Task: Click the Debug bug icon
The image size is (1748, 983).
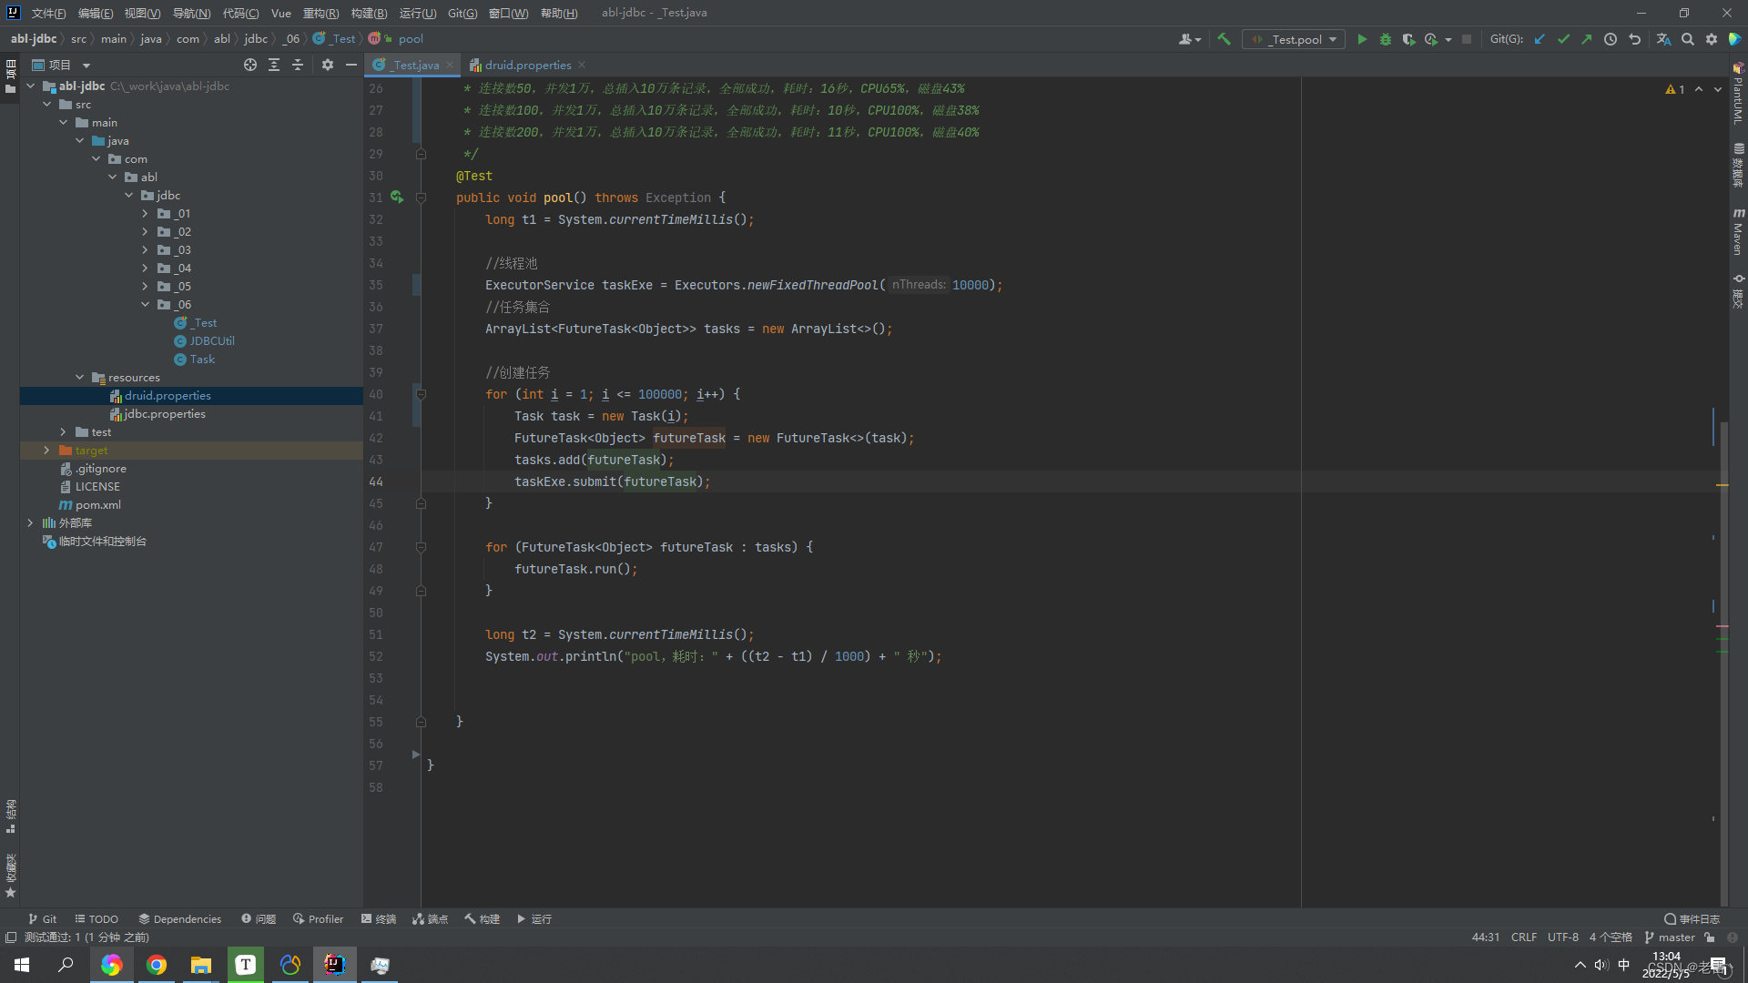Action: pyautogui.click(x=1386, y=39)
